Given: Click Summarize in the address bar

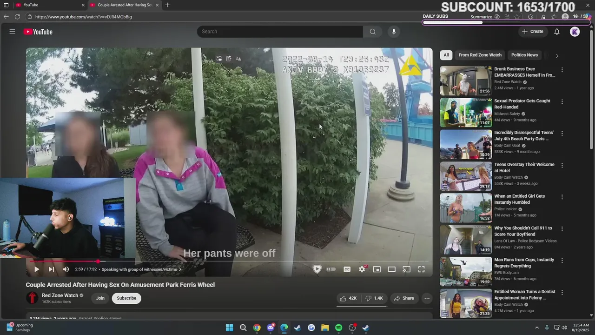Looking at the screenshot, I should 481,17.
